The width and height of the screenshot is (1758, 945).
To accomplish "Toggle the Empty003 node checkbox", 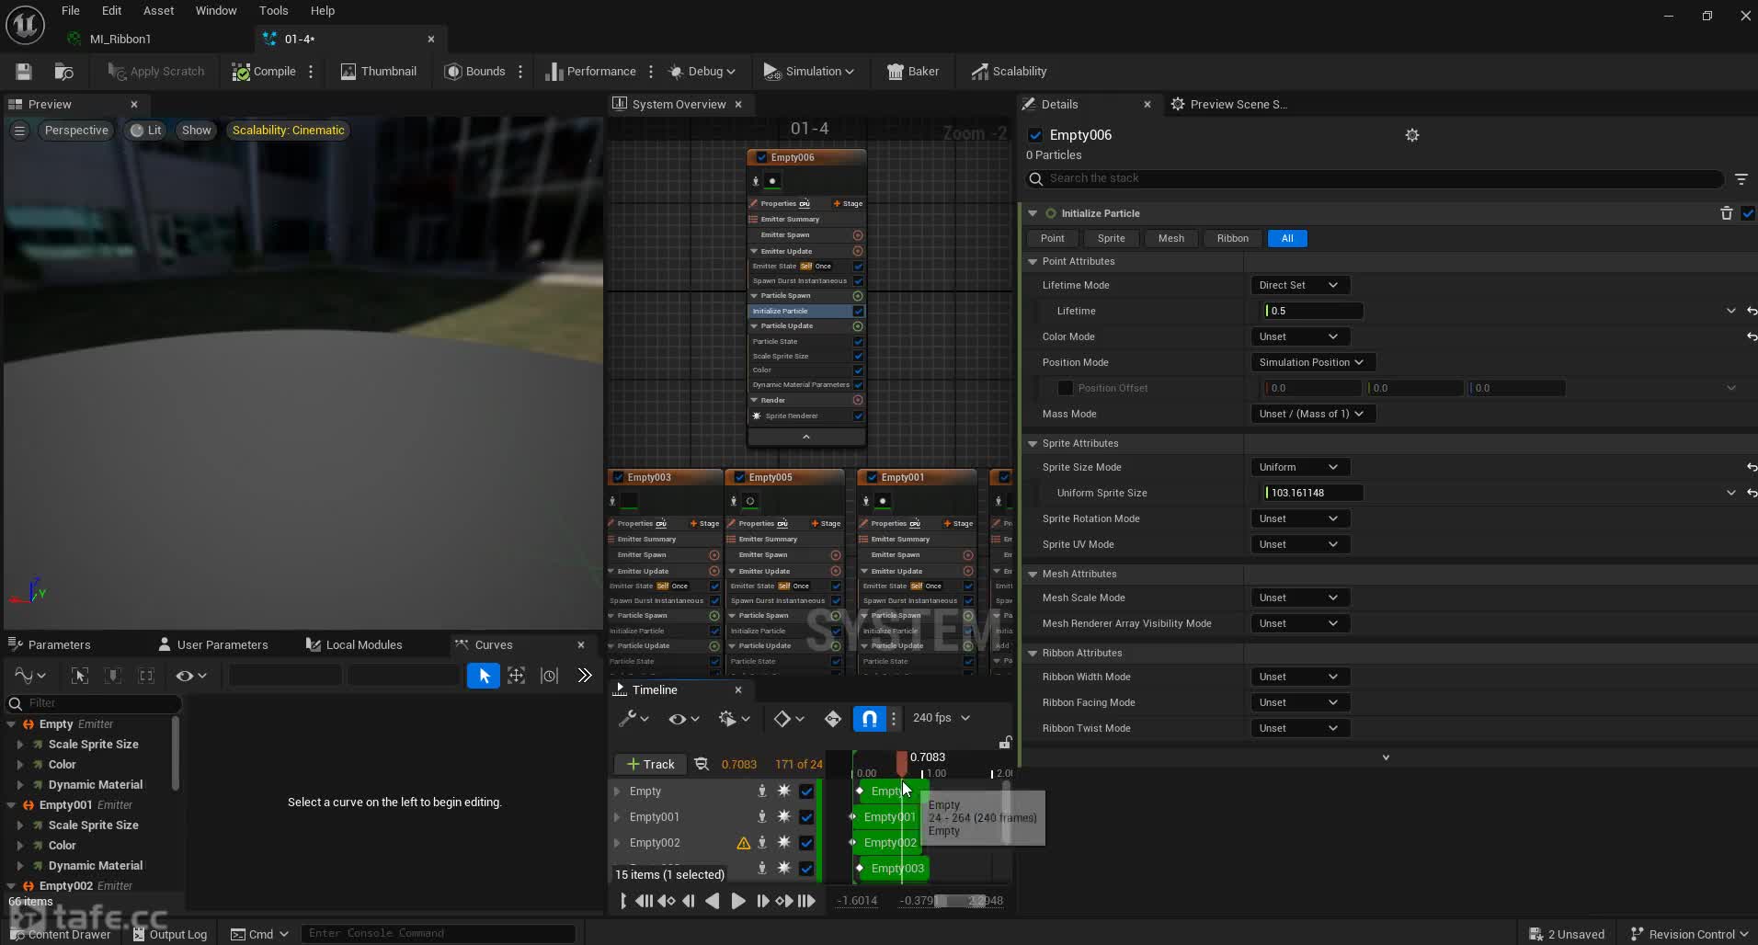I will 618,477.
